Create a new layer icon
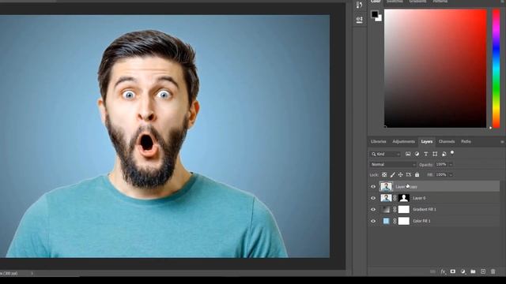The width and height of the screenshot is (506, 284). (x=483, y=271)
